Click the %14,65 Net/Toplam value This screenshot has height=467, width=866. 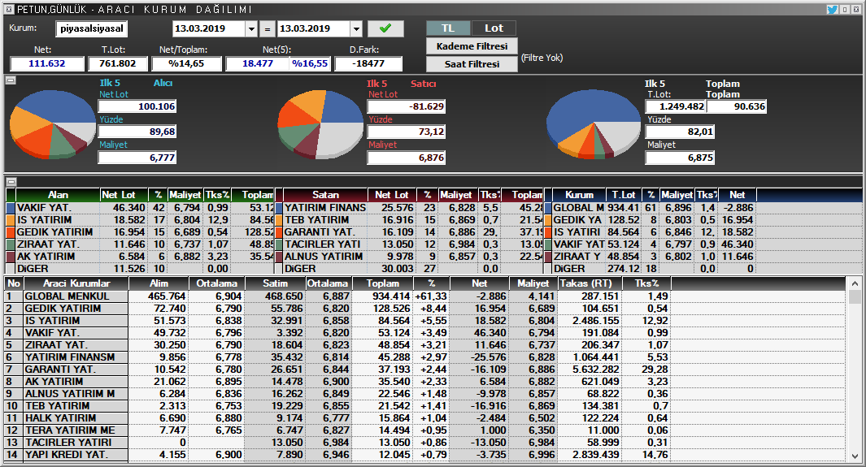pyautogui.click(x=187, y=63)
